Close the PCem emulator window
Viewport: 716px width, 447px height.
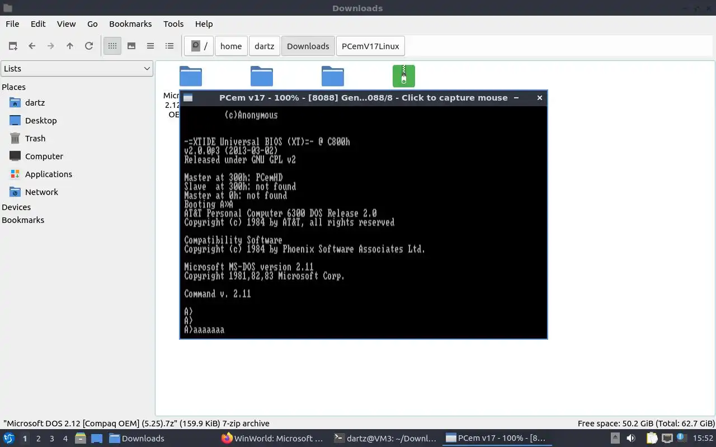coord(540,98)
